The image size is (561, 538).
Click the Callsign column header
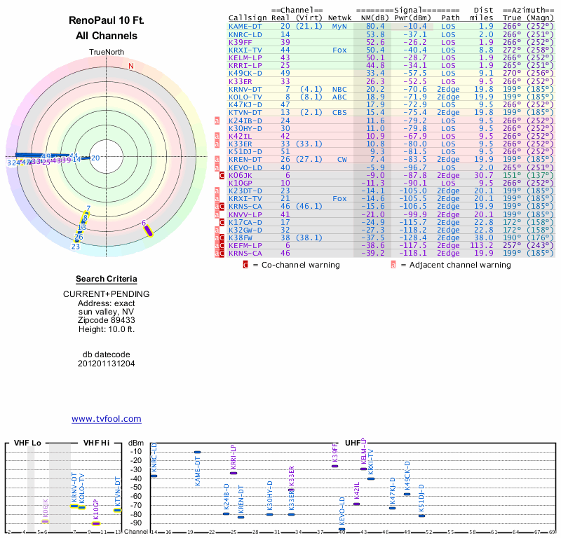[246, 18]
